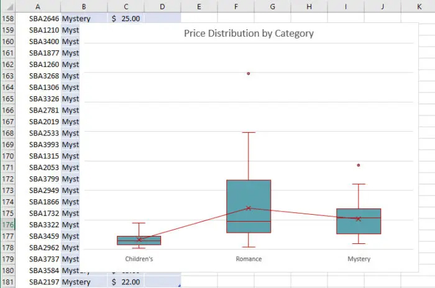Click the Children's axis label

139,259
